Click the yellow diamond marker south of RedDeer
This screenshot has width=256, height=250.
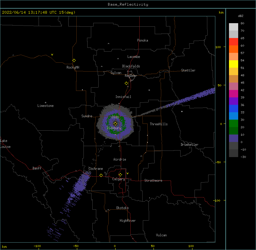click(126, 83)
